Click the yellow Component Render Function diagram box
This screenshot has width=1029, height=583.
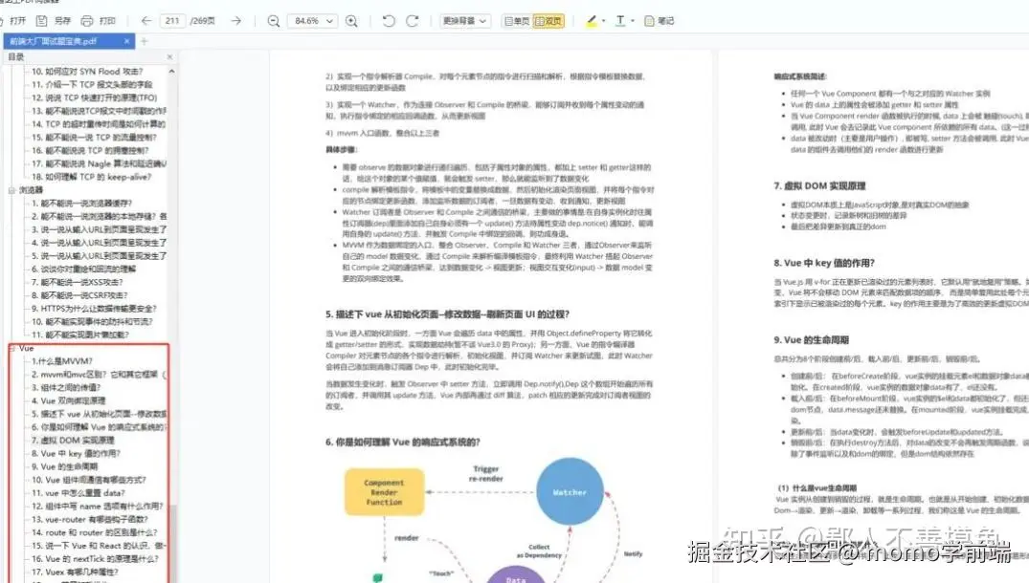pyautogui.click(x=385, y=492)
